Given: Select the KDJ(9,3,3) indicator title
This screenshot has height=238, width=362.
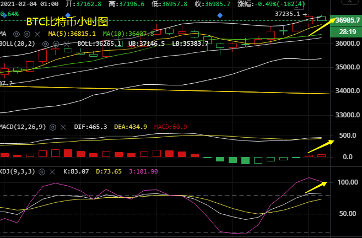Looking at the screenshot, I should (18, 171).
